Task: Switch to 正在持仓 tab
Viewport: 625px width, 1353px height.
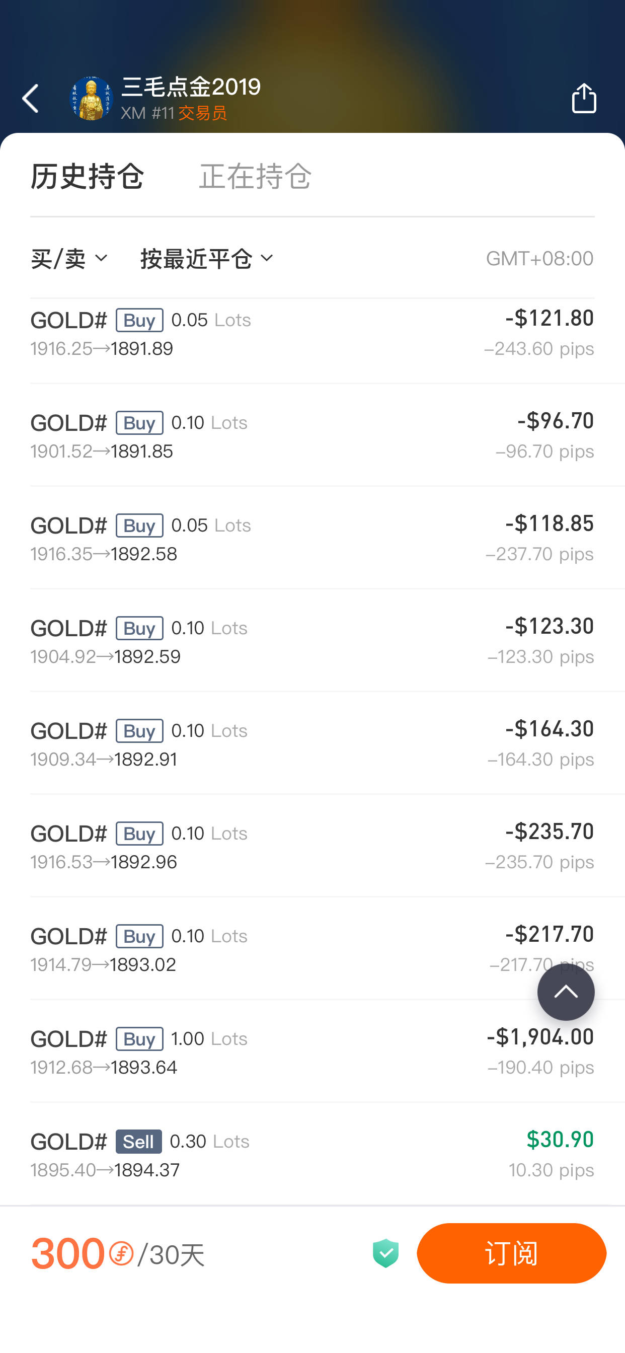Action: [x=255, y=176]
